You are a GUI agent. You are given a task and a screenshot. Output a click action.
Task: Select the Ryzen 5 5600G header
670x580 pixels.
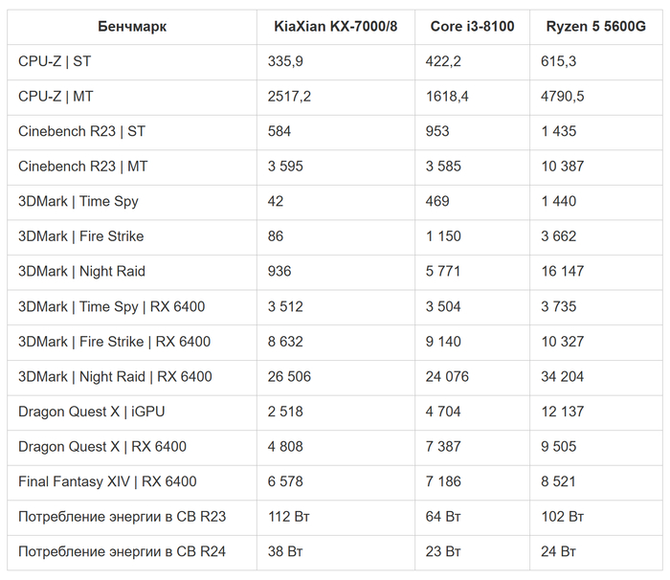click(x=595, y=27)
